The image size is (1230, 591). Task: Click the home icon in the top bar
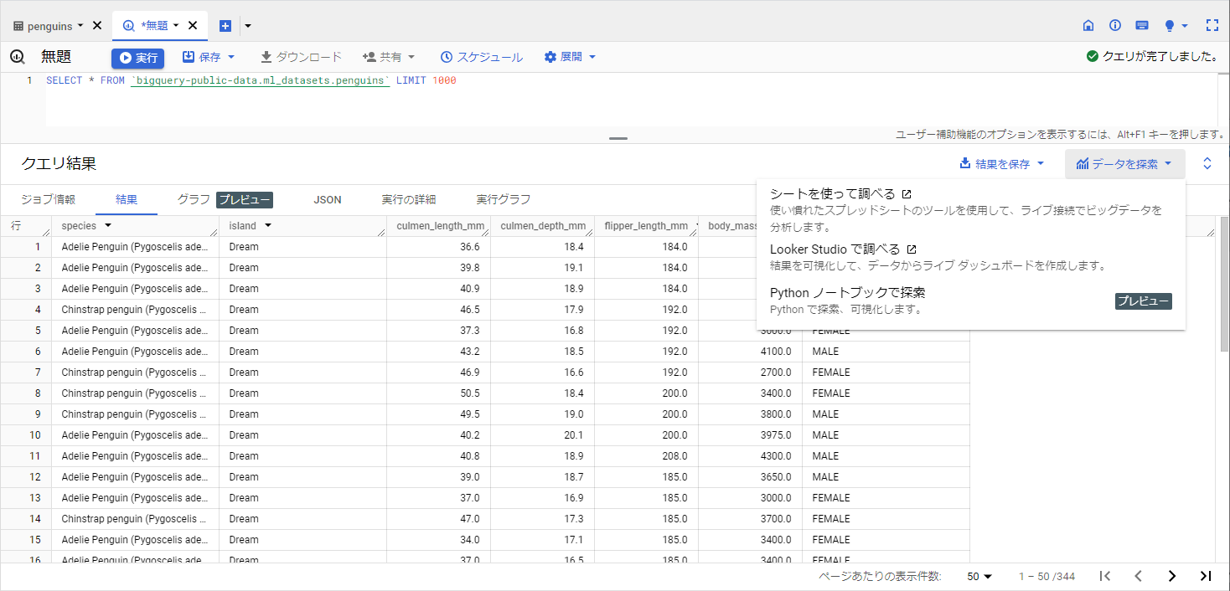point(1088,25)
